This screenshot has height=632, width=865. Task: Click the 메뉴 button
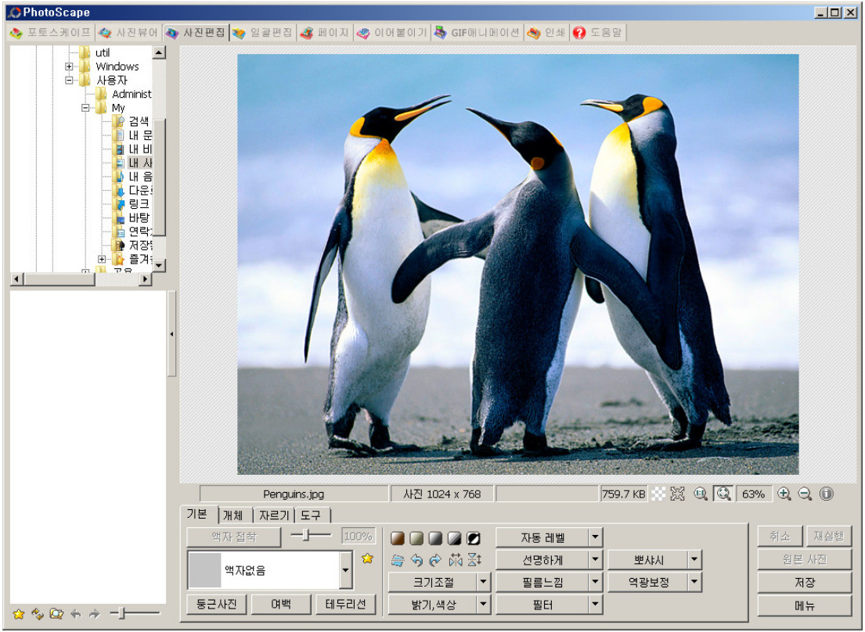[x=804, y=605]
